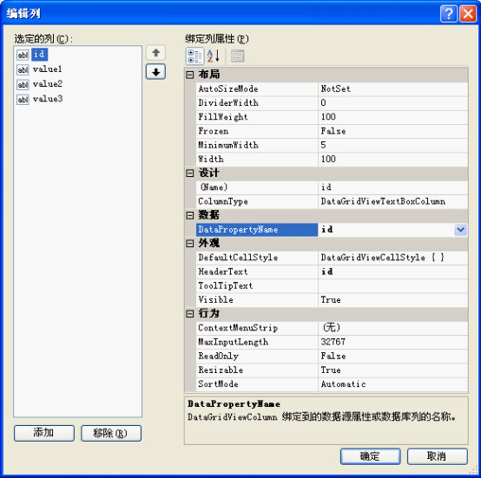Select the value3 column in list
Viewport: 481px width, 478px height.
point(48,99)
